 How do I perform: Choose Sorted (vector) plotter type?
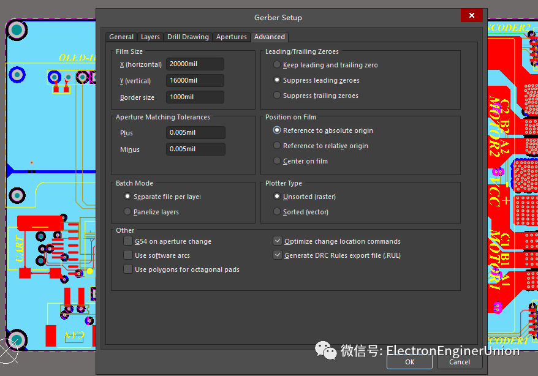(278, 212)
